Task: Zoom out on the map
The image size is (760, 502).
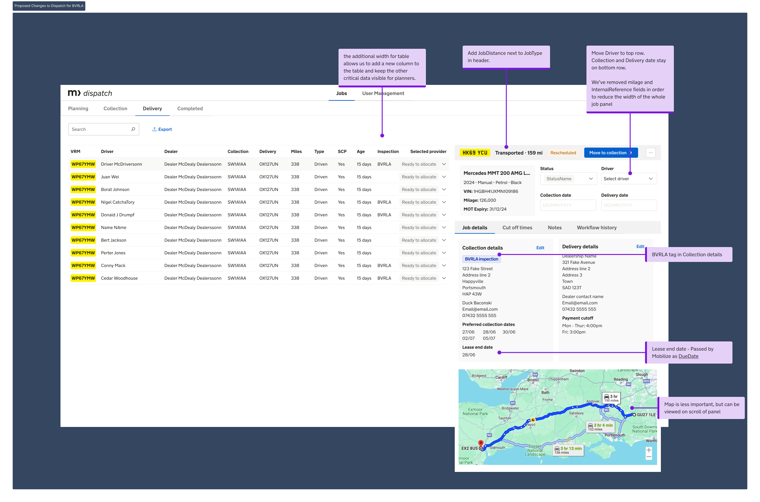Action: (x=649, y=457)
